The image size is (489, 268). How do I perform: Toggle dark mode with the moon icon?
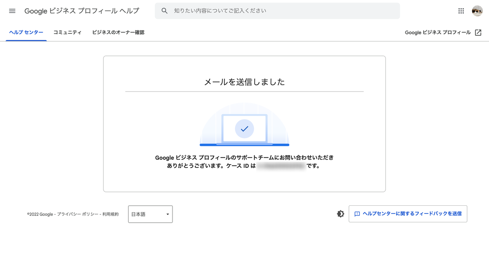point(340,213)
